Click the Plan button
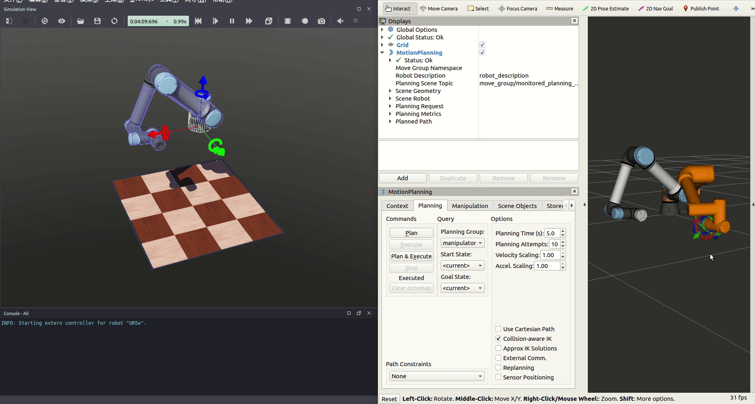This screenshot has height=404, width=755. tap(411, 233)
